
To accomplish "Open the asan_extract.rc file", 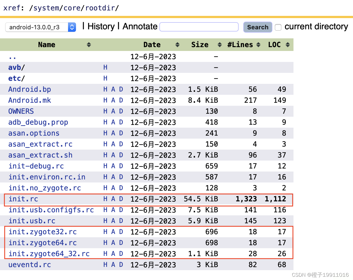I will click(x=40, y=144).
